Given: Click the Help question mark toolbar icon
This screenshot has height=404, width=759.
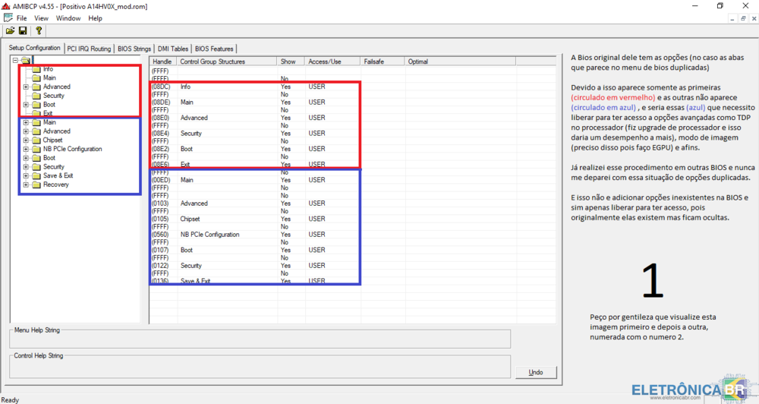Looking at the screenshot, I should [x=39, y=30].
